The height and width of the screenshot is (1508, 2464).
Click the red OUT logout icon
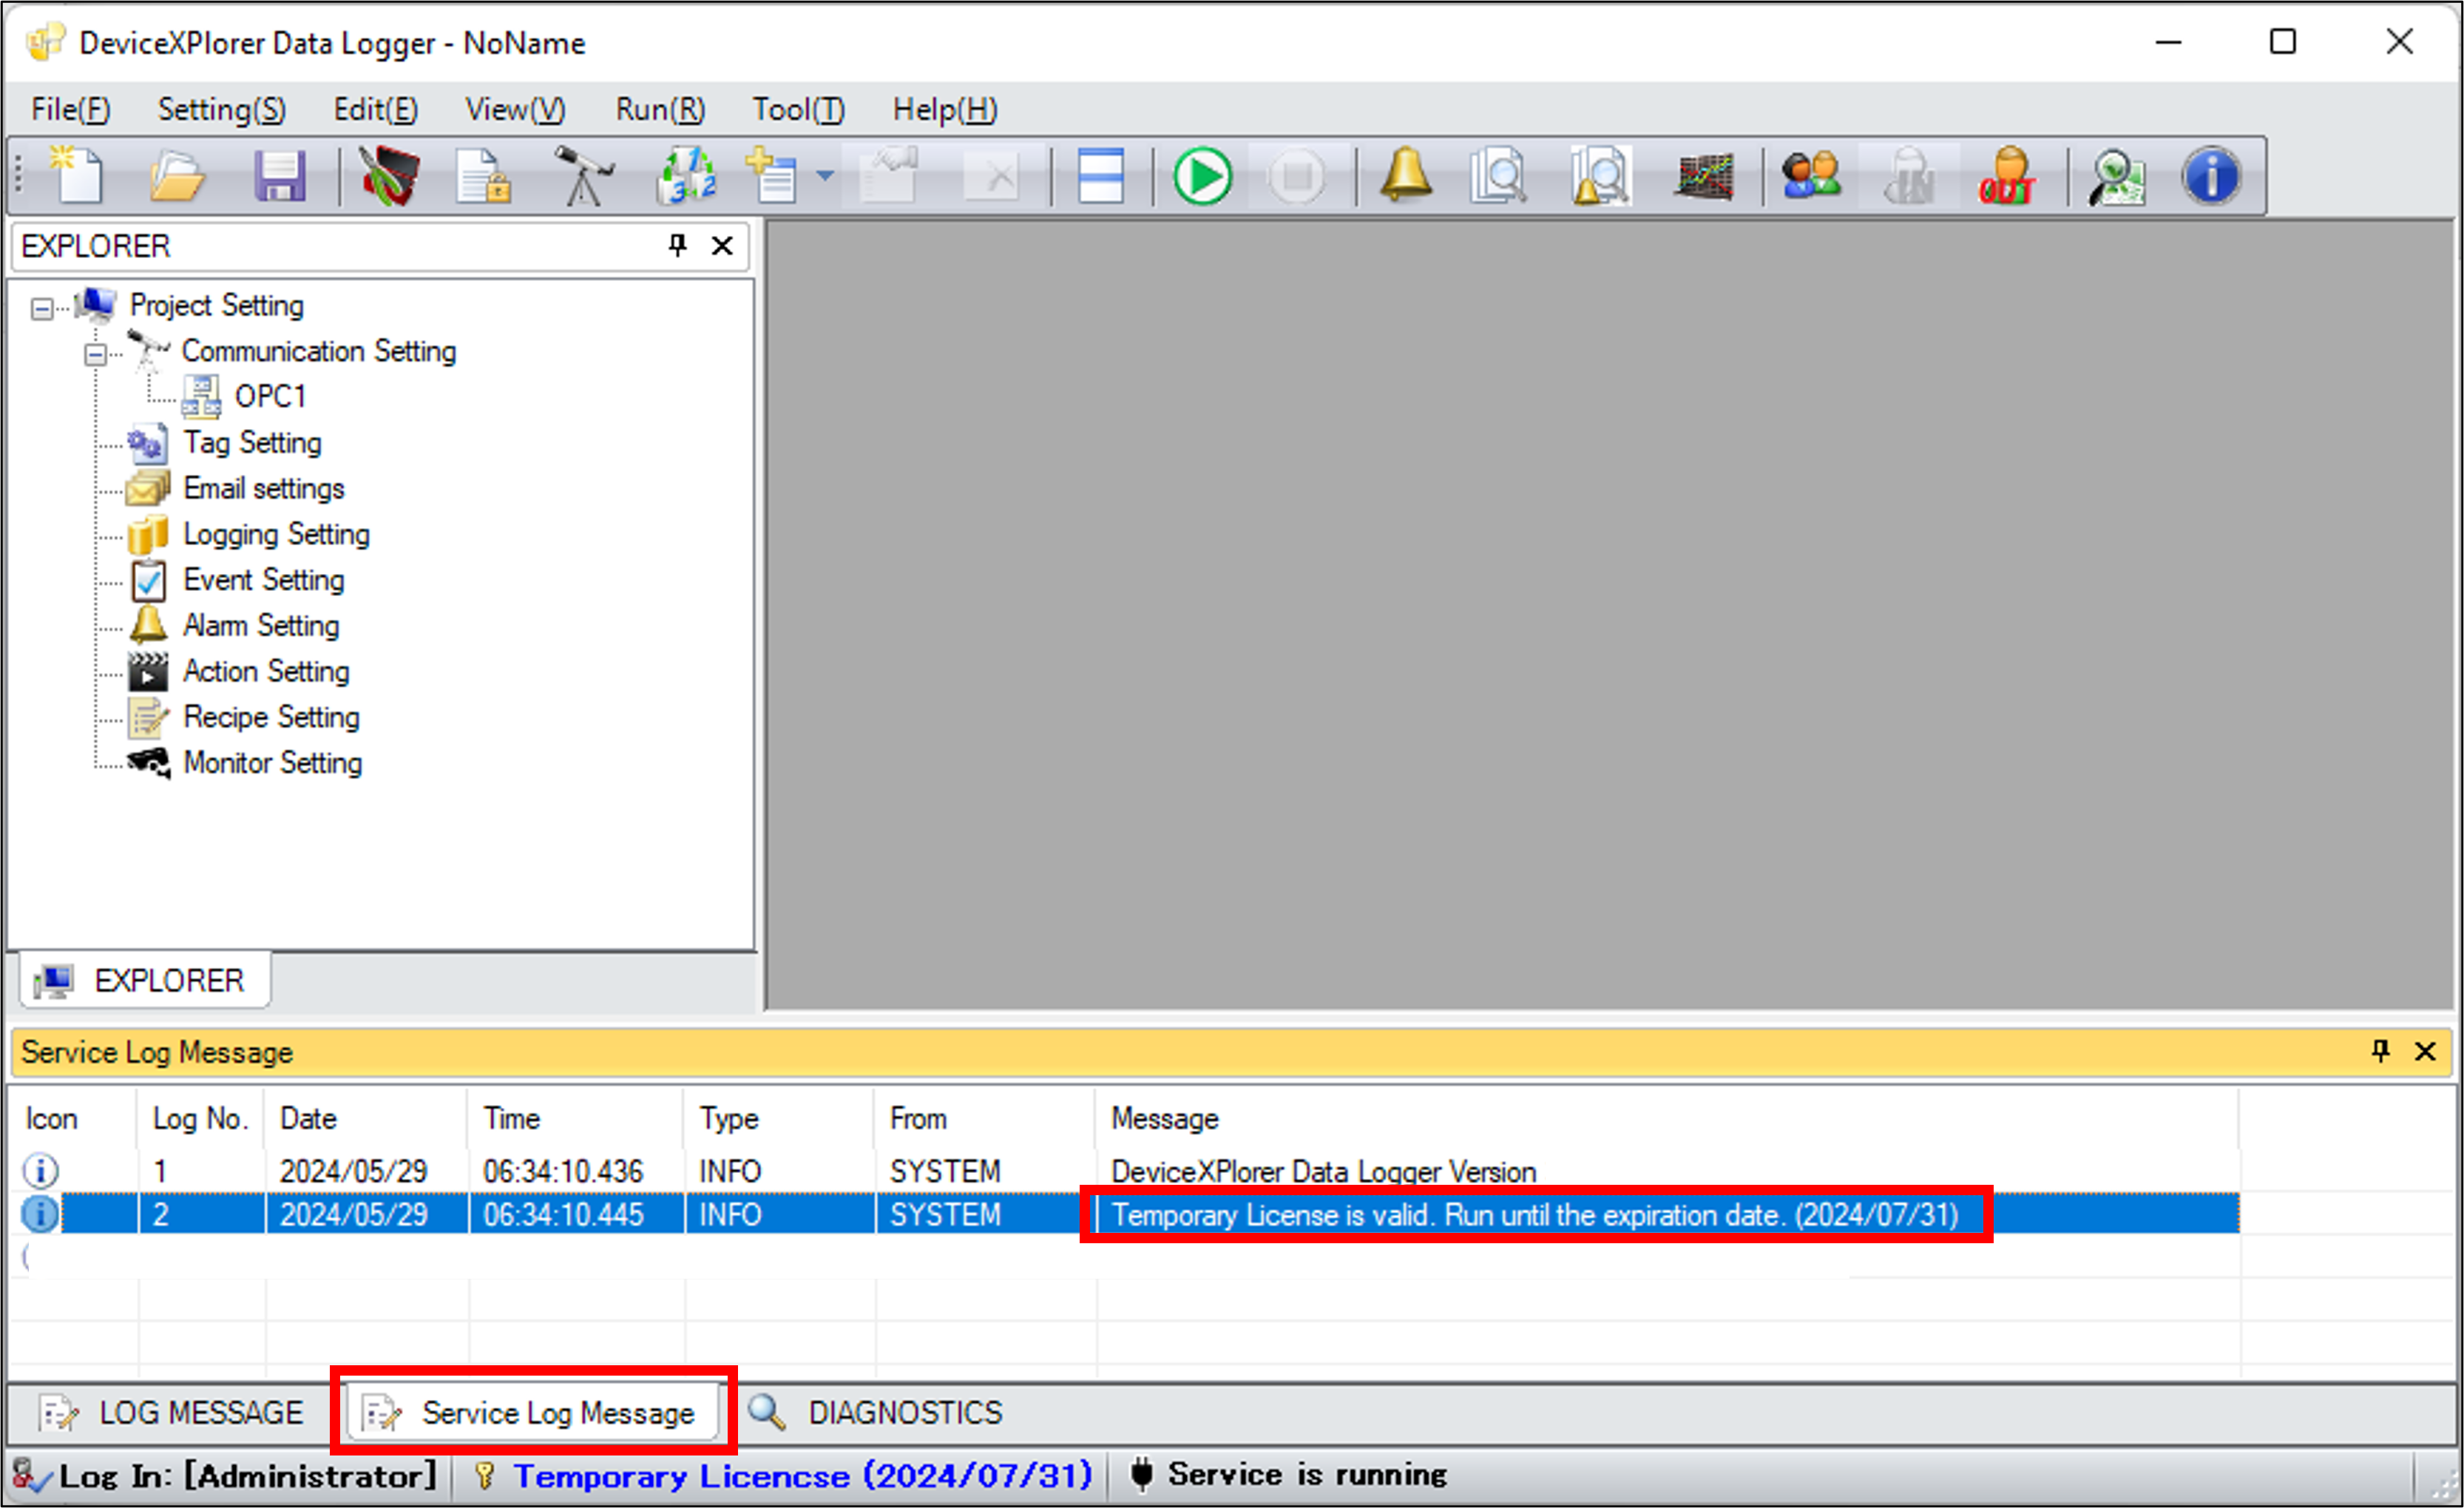click(2007, 177)
